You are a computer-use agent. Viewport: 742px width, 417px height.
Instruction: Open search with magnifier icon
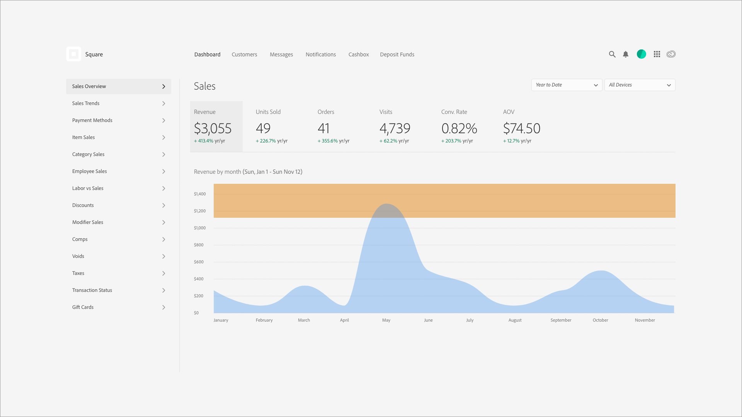pyautogui.click(x=612, y=54)
